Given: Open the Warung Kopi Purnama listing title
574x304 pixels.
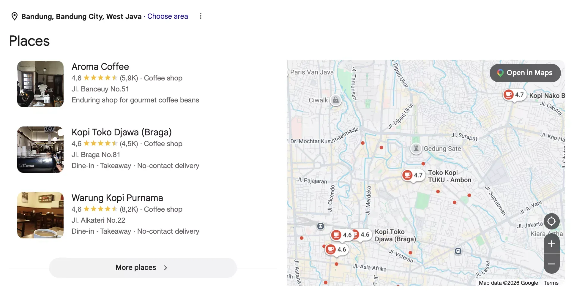Looking at the screenshot, I should coord(117,198).
